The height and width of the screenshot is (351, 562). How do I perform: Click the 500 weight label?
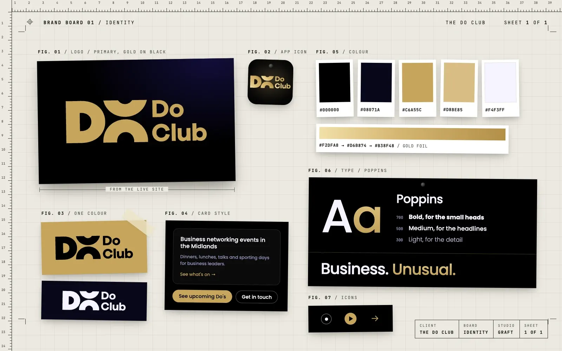tap(400, 229)
